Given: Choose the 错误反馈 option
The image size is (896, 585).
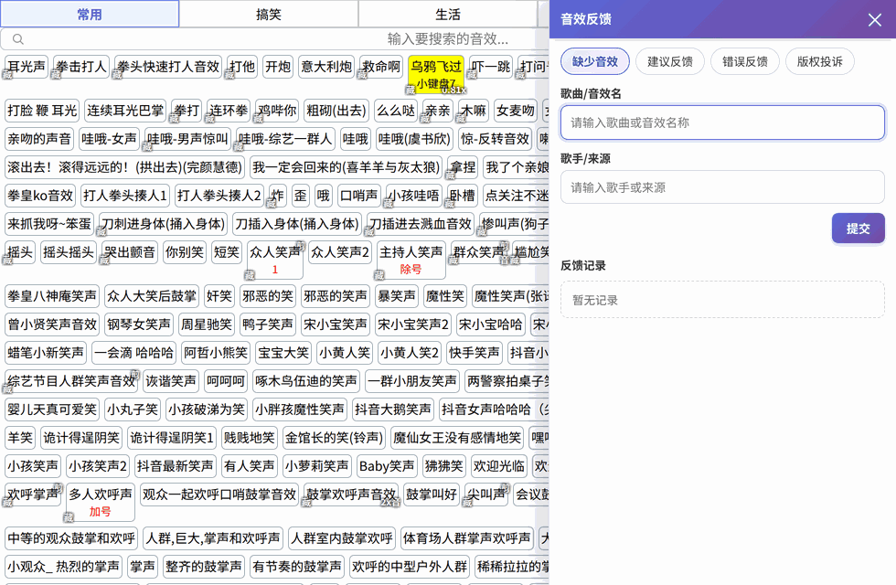Looking at the screenshot, I should [x=744, y=62].
